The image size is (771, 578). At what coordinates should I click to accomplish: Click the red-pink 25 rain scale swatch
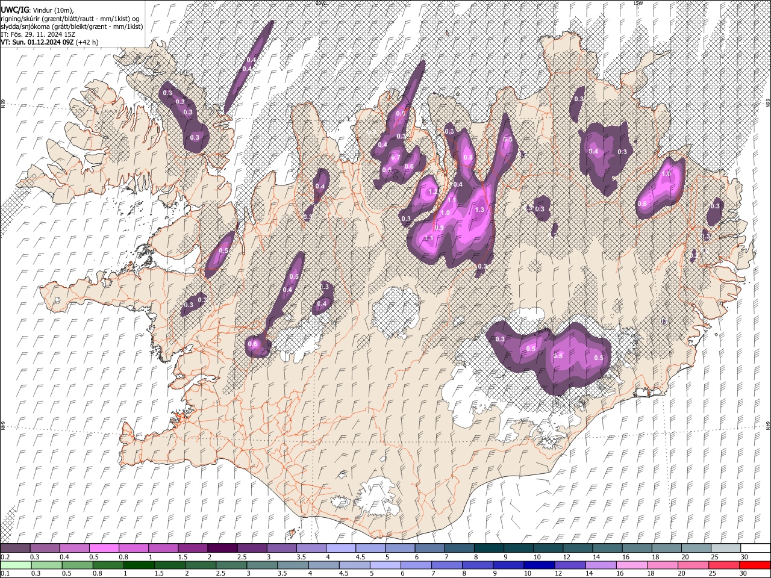pyautogui.click(x=725, y=565)
